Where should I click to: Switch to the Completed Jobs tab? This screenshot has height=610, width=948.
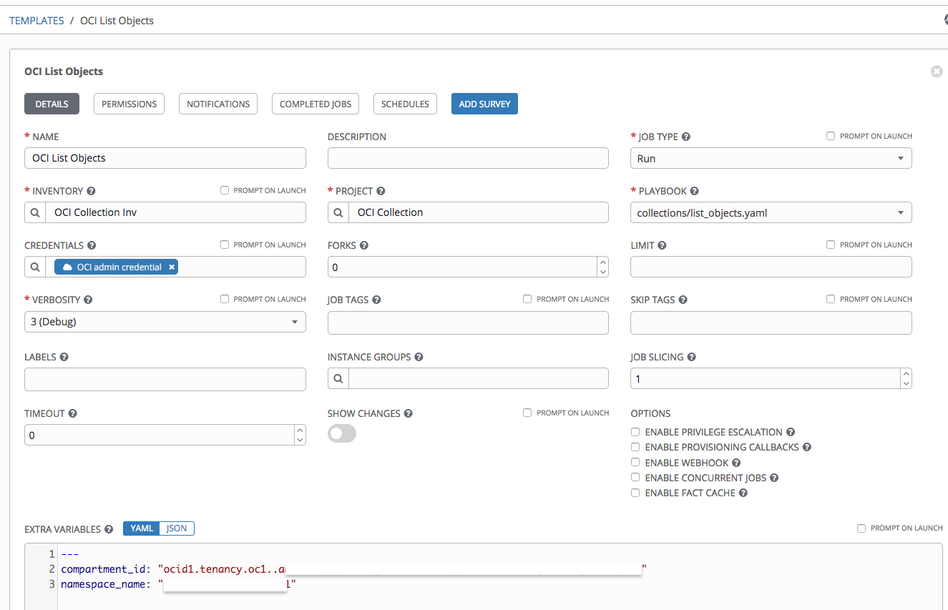(x=315, y=103)
